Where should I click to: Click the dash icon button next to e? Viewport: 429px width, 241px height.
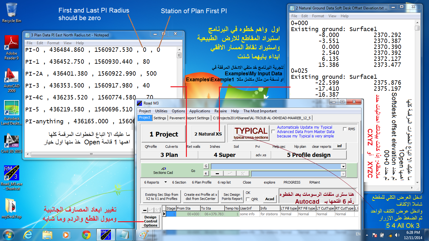tap(217, 174)
